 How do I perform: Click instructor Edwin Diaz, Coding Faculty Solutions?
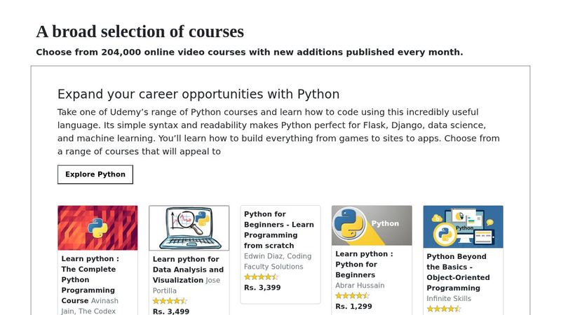pos(278,261)
